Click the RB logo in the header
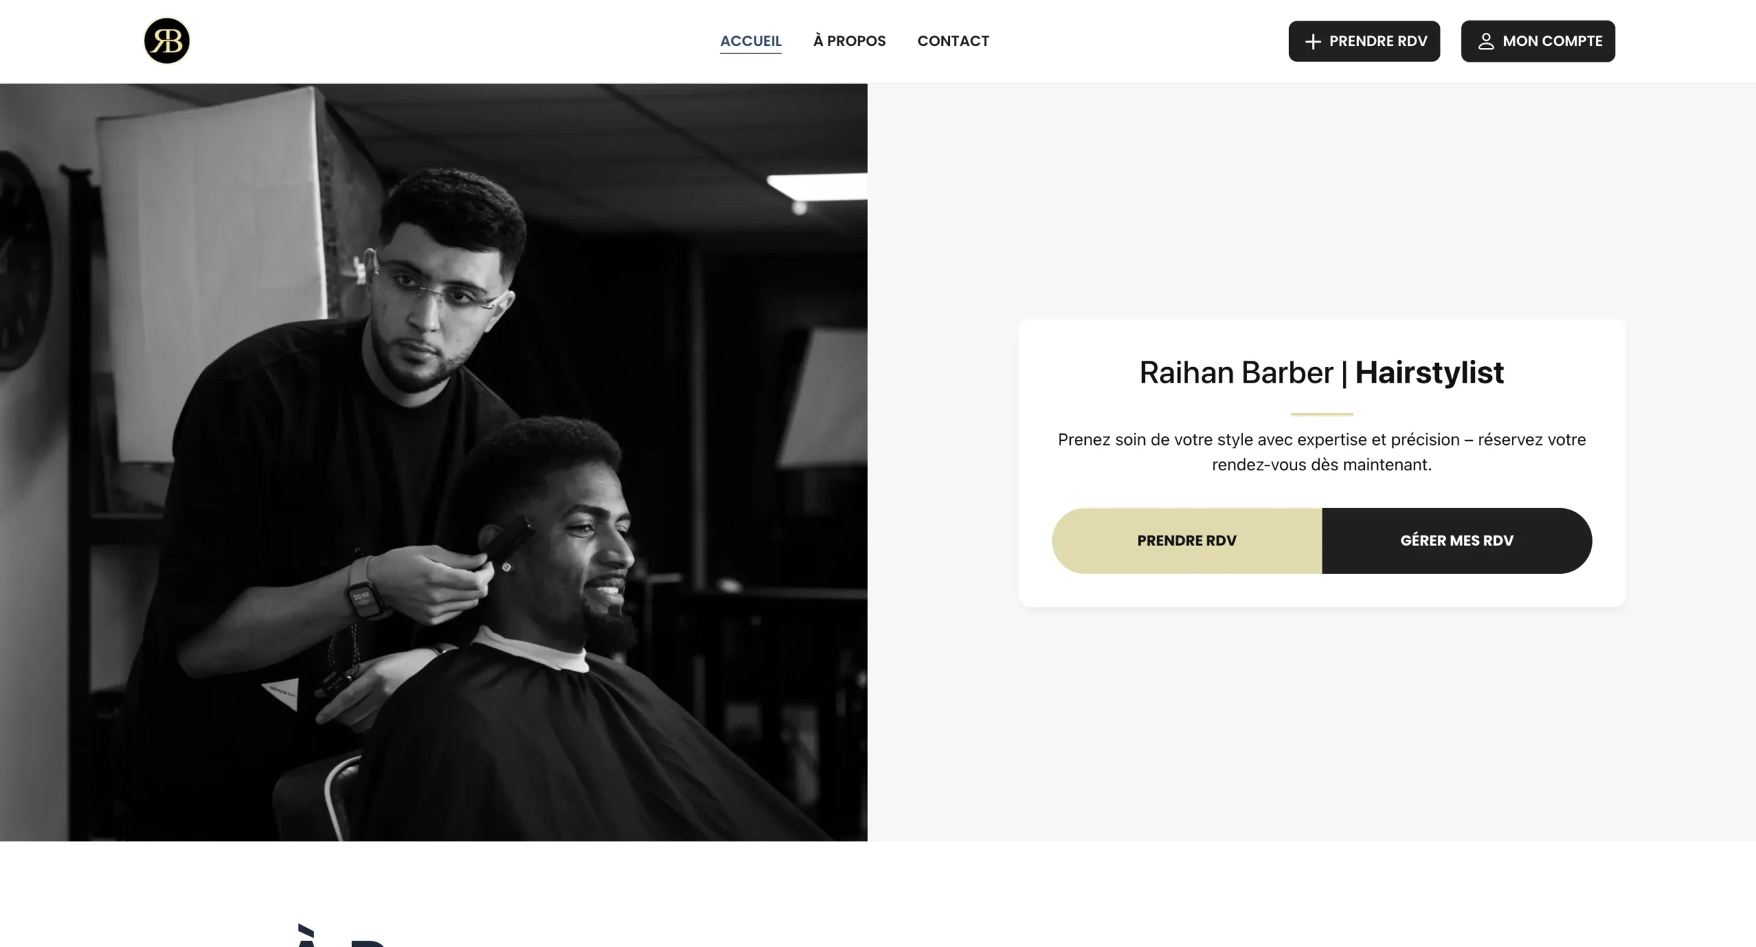The image size is (1756, 947). [x=167, y=41]
